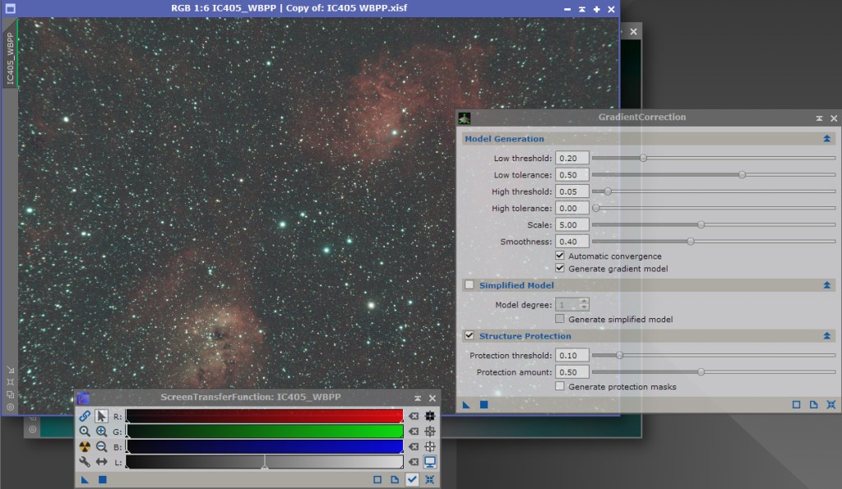Enable the Simplified Model section checkbox

coord(470,285)
